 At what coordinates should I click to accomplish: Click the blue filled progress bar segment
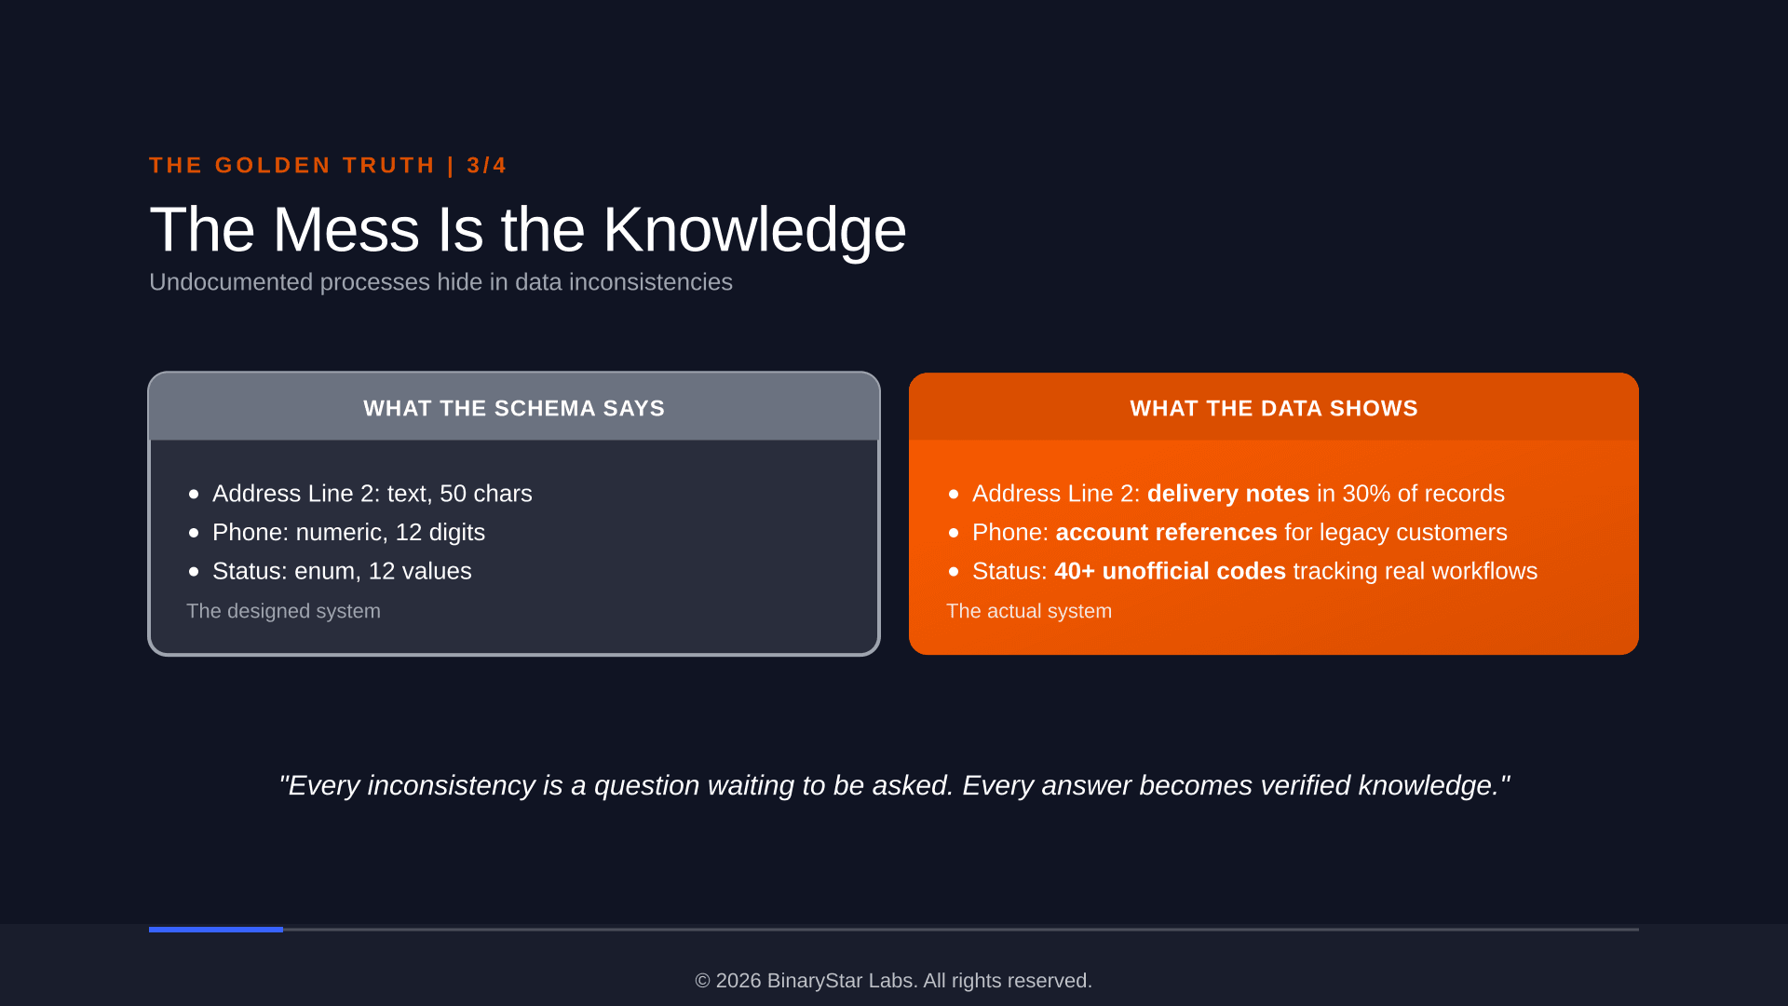(x=216, y=930)
